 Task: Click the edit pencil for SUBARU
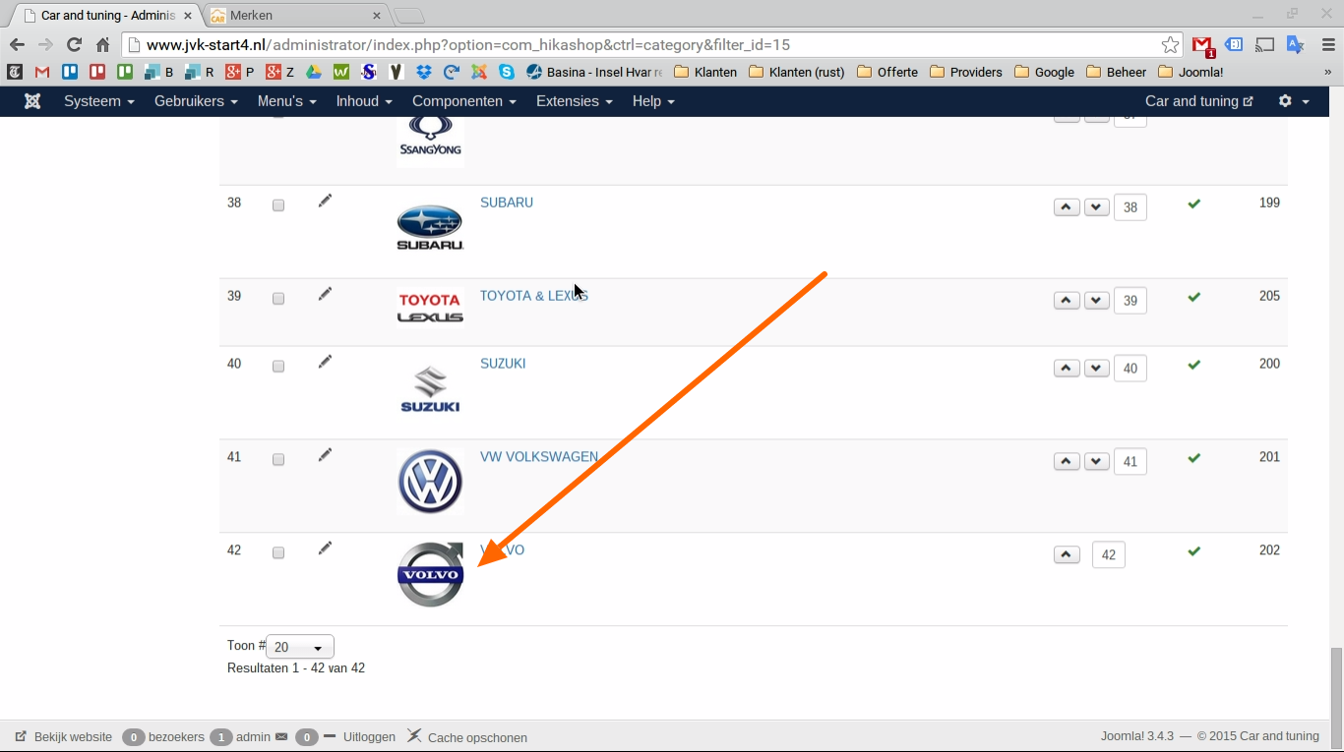tap(326, 201)
